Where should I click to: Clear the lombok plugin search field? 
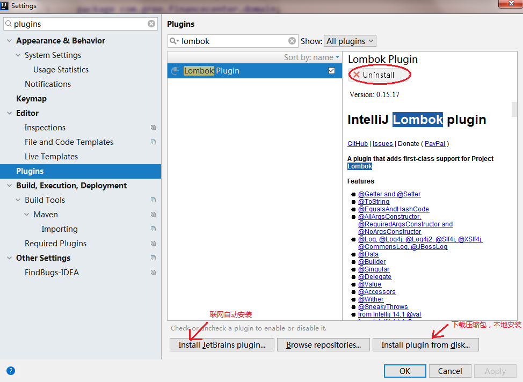coord(292,41)
